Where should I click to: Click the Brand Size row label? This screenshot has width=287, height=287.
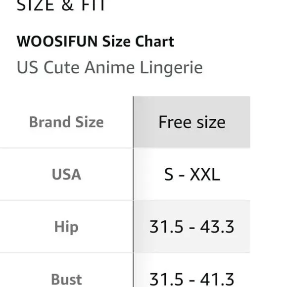pos(66,122)
